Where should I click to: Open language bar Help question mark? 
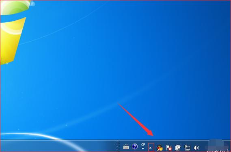(x=135, y=147)
